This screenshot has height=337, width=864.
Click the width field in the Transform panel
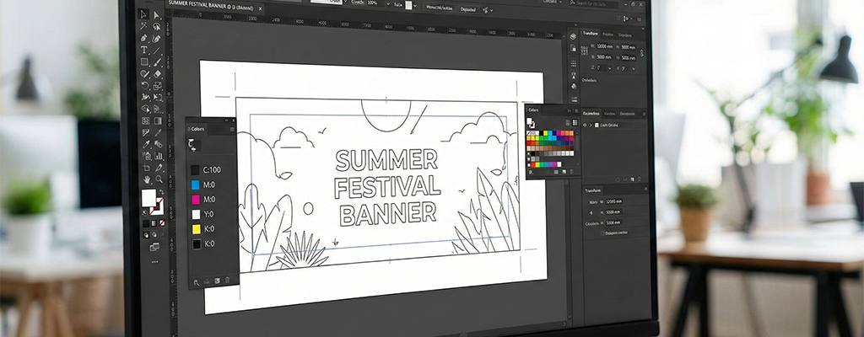(606, 46)
